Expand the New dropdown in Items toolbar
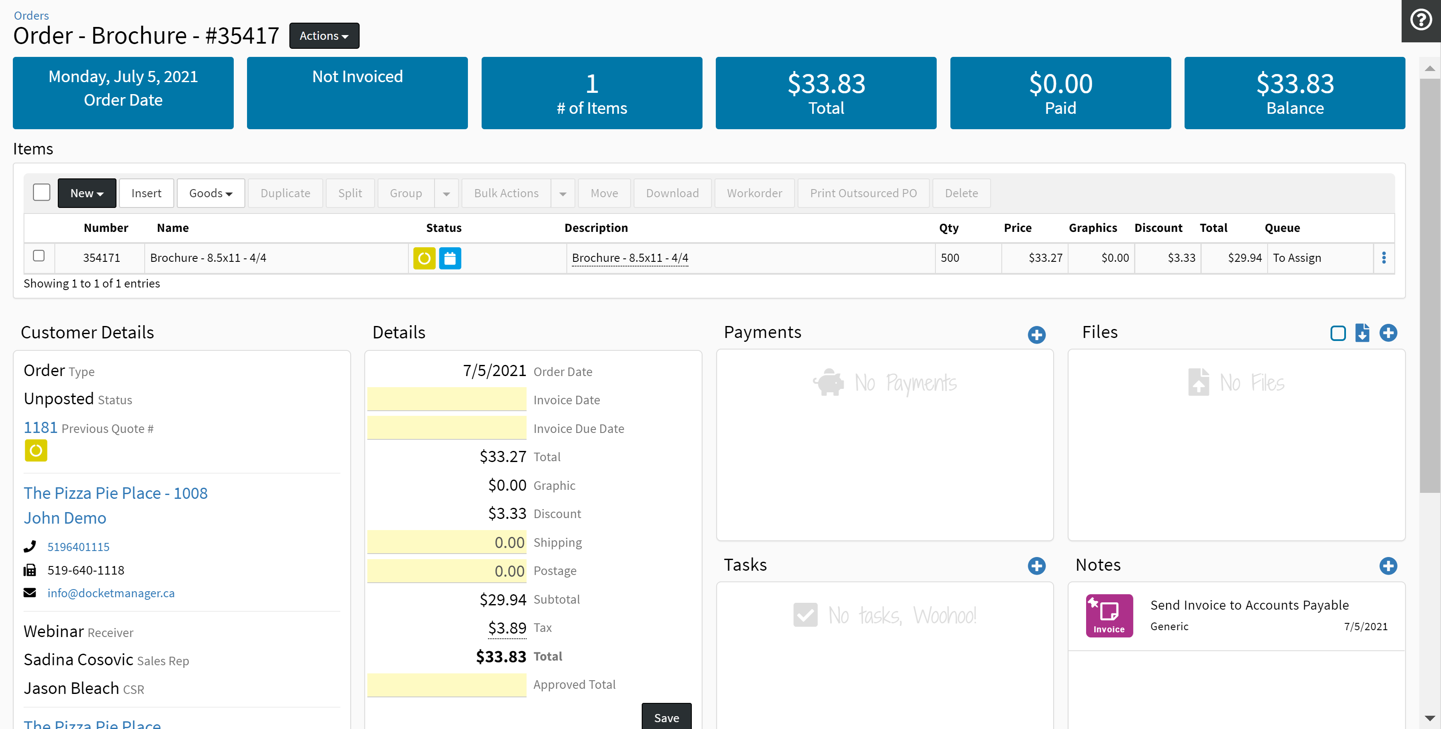The height and width of the screenshot is (729, 1441). tap(87, 193)
